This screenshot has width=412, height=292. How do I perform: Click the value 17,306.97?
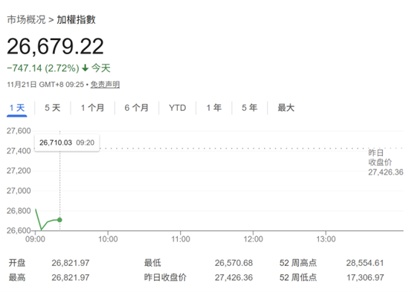(x=365, y=278)
